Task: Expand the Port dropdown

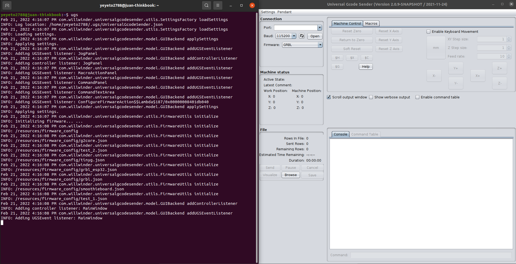Action: click(320, 28)
